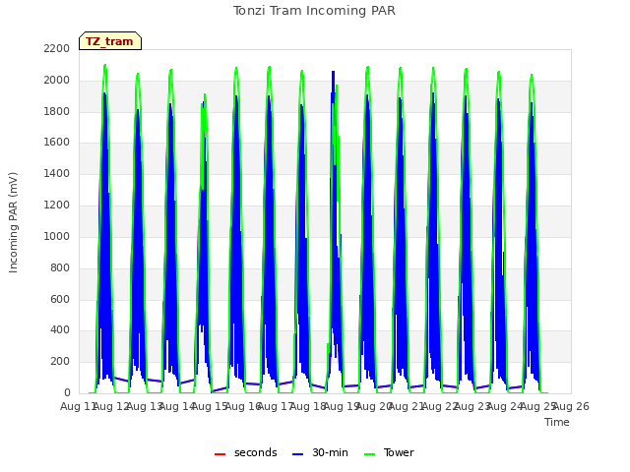This screenshot has height=472, width=630.
Task: Click the 200 y-axis tick label
Action: (60, 361)
